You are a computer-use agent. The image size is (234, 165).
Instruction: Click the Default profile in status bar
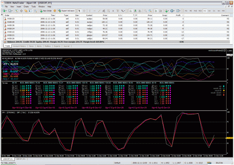[117, 163]
